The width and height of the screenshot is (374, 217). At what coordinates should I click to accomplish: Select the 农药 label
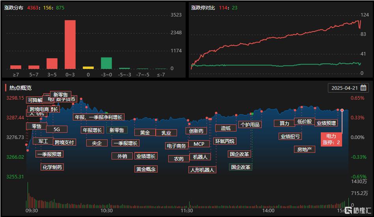pyautogui.click(x=179, y=159)
